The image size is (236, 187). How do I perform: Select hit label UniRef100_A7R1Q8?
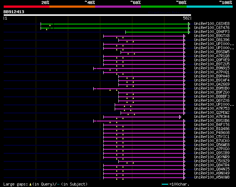(212, 56)
